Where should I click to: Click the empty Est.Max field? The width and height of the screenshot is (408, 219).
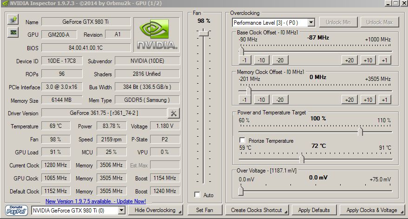165,165
